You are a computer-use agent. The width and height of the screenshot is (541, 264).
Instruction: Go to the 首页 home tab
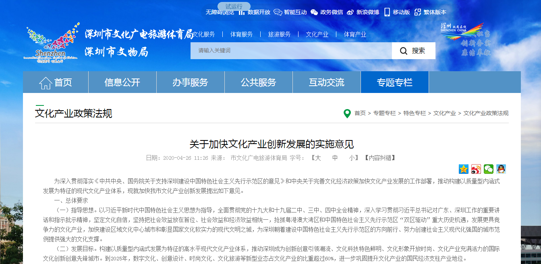pos(56,82)
